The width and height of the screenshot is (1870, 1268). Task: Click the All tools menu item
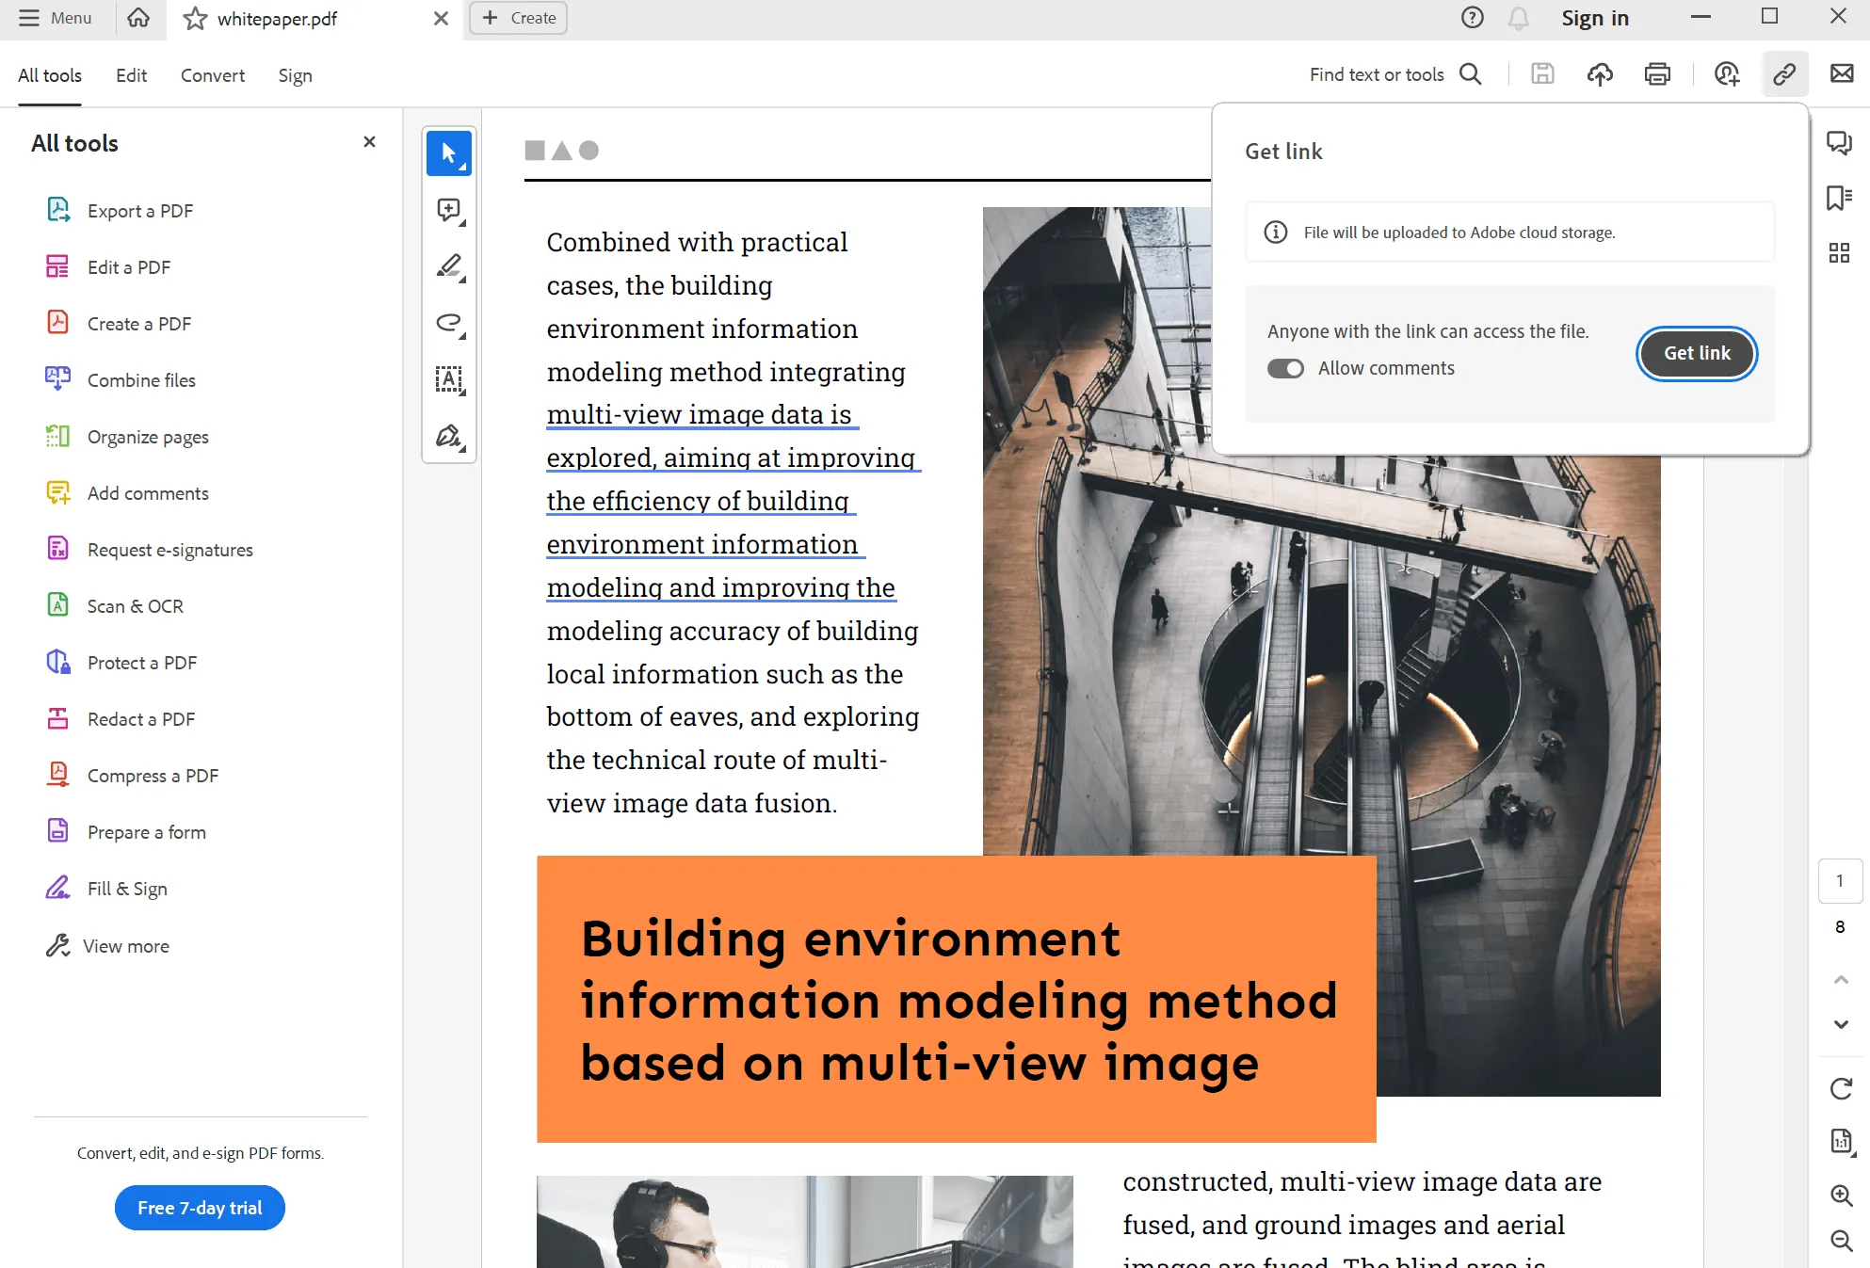pos(50,75)
